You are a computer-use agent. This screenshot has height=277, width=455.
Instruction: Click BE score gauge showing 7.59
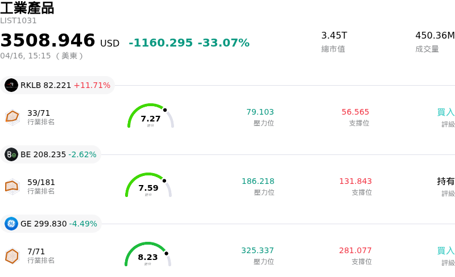(x=148, y=186)
